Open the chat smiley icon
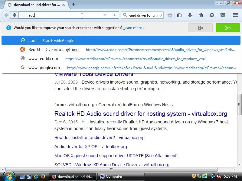Image resolution: width=242 pixels, height=181 pixels. click(x=212, y=15)
